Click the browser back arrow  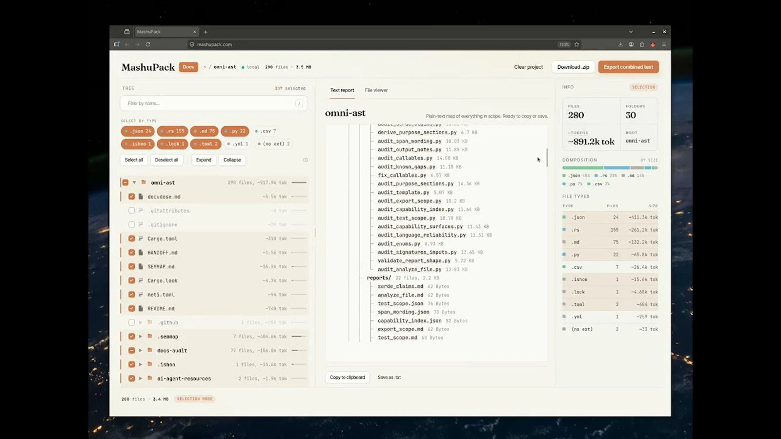127,44
